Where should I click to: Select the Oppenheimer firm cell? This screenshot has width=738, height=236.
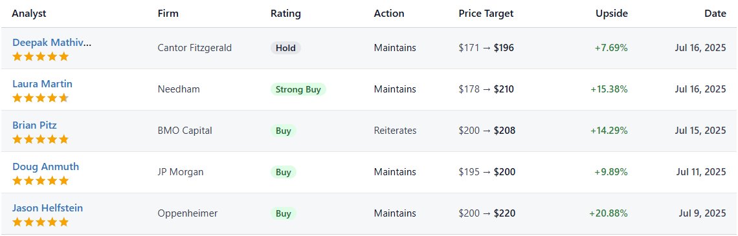(188, 213)
